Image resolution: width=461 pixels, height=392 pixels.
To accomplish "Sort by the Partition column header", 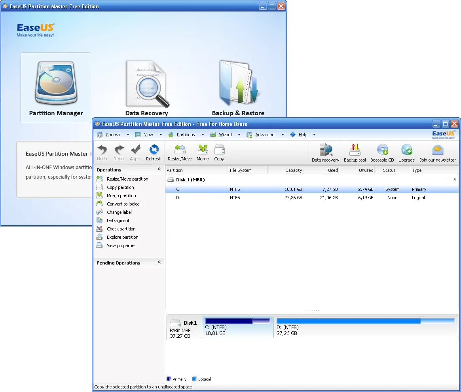I will pyautogui.click(x=196, y=170).
